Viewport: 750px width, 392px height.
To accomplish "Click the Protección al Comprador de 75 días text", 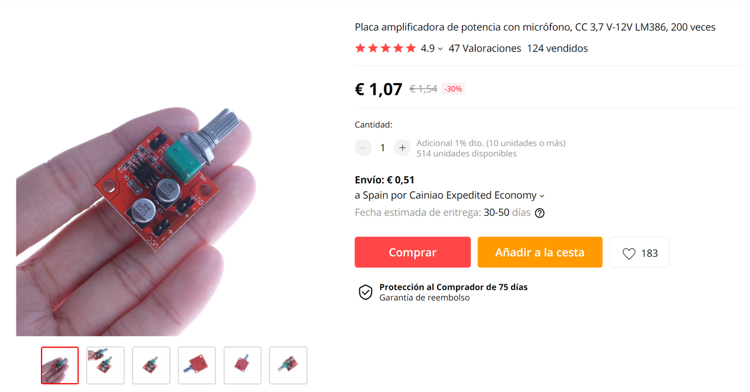I will 454,287.
